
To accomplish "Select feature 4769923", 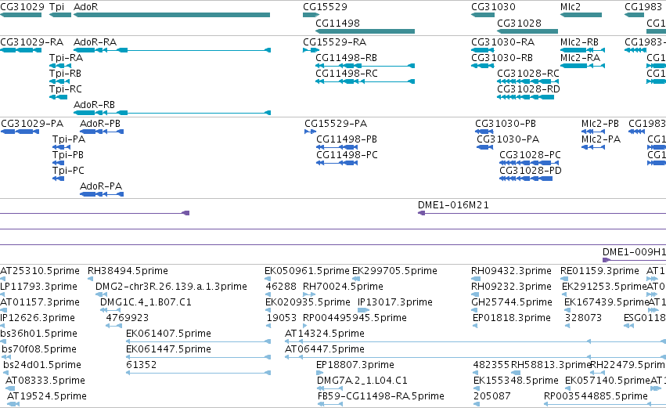I will coord(113,326).
